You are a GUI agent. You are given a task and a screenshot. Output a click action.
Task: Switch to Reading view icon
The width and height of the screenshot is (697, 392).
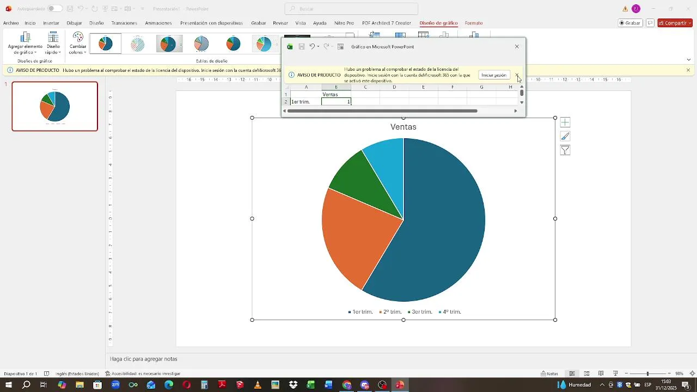click(601, 373)
